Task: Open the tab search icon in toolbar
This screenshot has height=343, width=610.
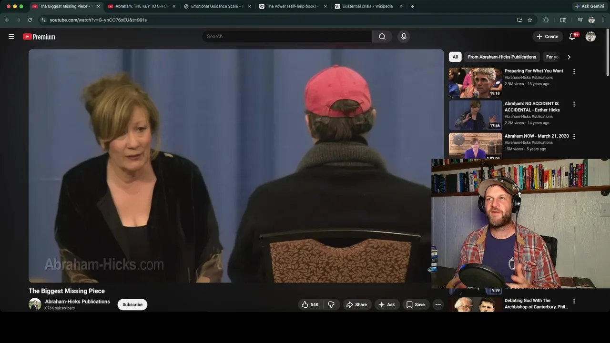Action: click(x=563, y=20)
